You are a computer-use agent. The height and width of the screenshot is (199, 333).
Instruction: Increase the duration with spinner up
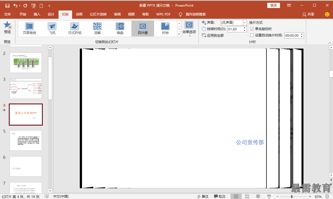point(245,28)
